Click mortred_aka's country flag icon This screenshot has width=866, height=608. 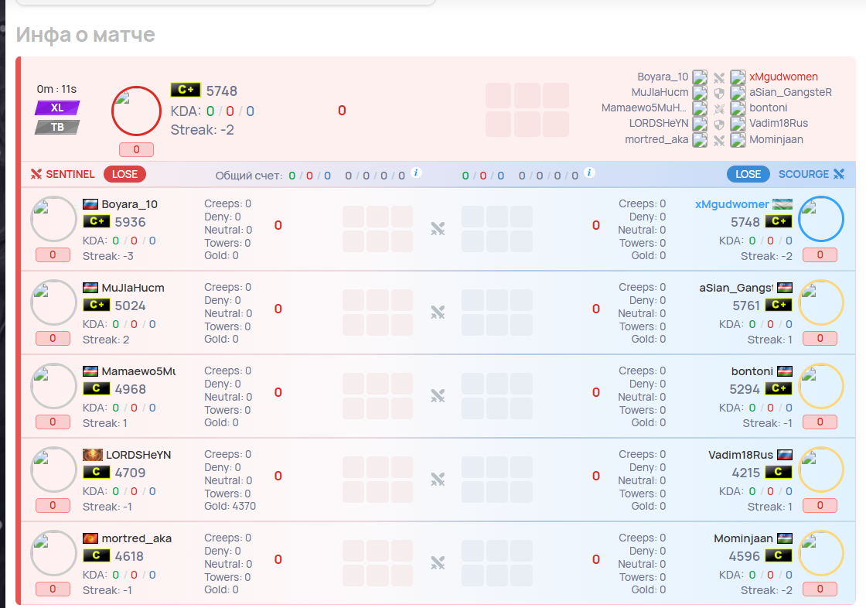tap(90, 538)
